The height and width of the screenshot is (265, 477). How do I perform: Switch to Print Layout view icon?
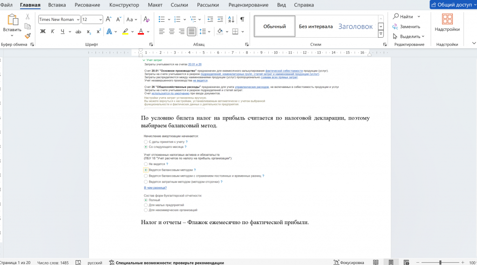[x=391, y=262]
